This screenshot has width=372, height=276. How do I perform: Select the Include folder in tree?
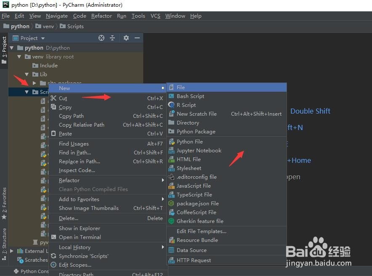(x=45, y=66)
